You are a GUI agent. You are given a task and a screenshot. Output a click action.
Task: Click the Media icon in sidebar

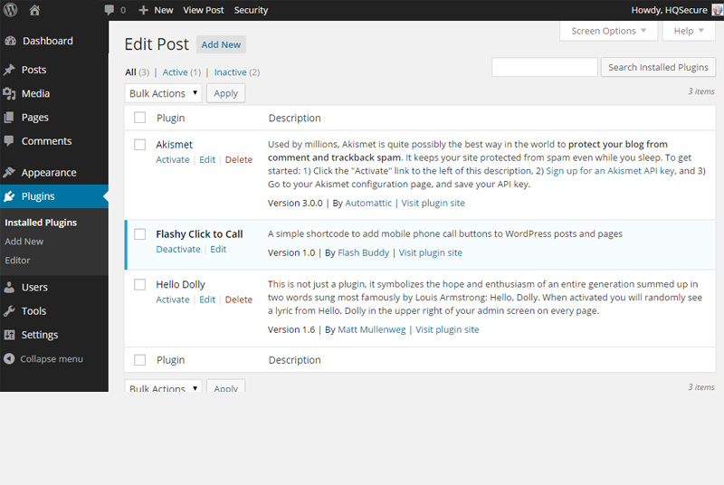(10, 93)
